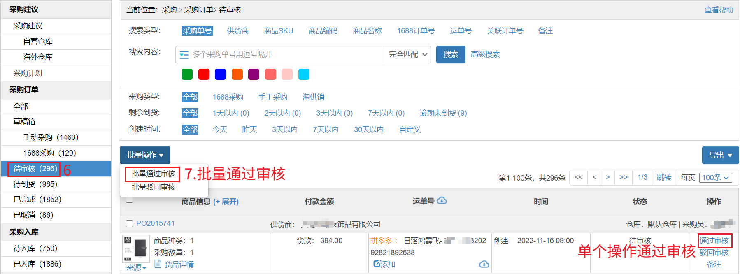Go to the next page with >

point(608,177)
